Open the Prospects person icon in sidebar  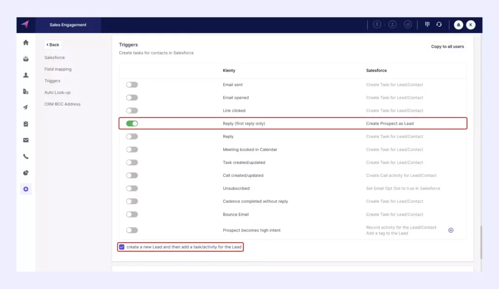click(x=26, y=75)
